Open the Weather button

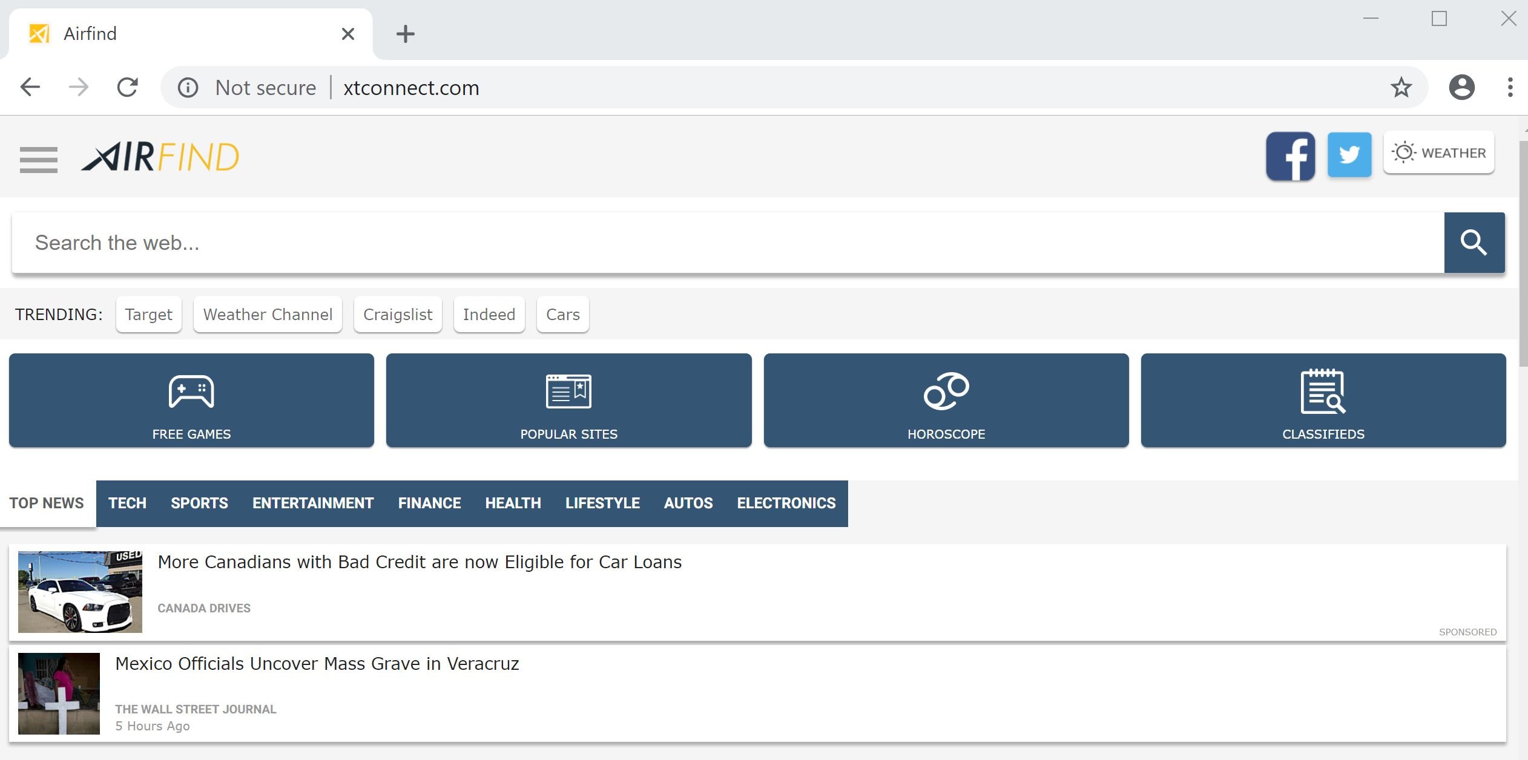click(1438, 152)
